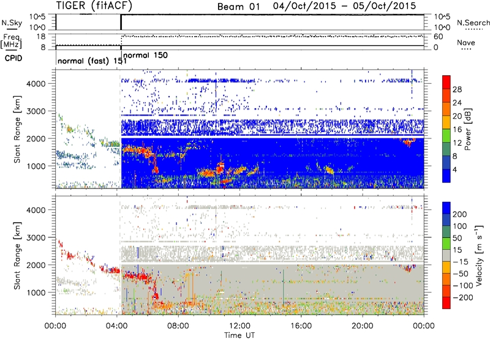Click the blue top of the velocity colorbar
Screen dimensions: 490x339
447,208
